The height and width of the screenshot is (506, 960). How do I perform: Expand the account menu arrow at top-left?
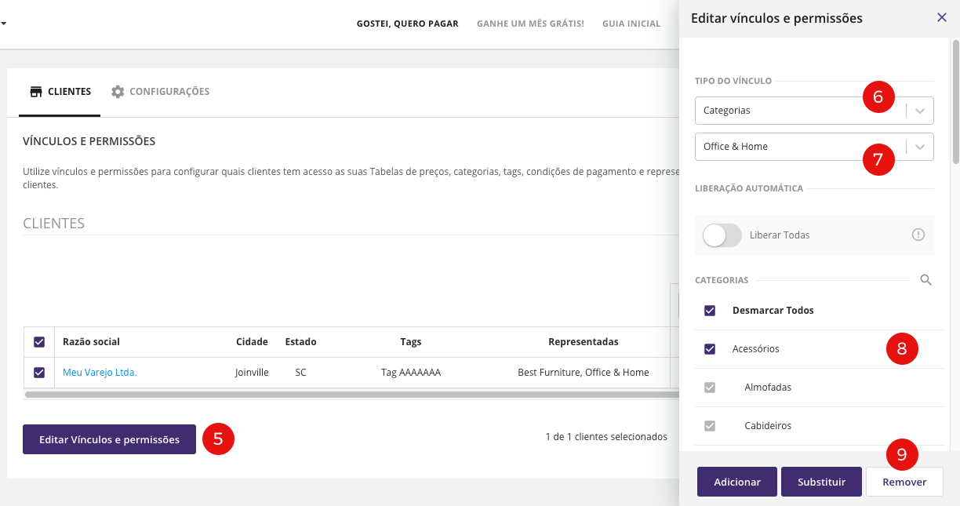coord(4,24)
